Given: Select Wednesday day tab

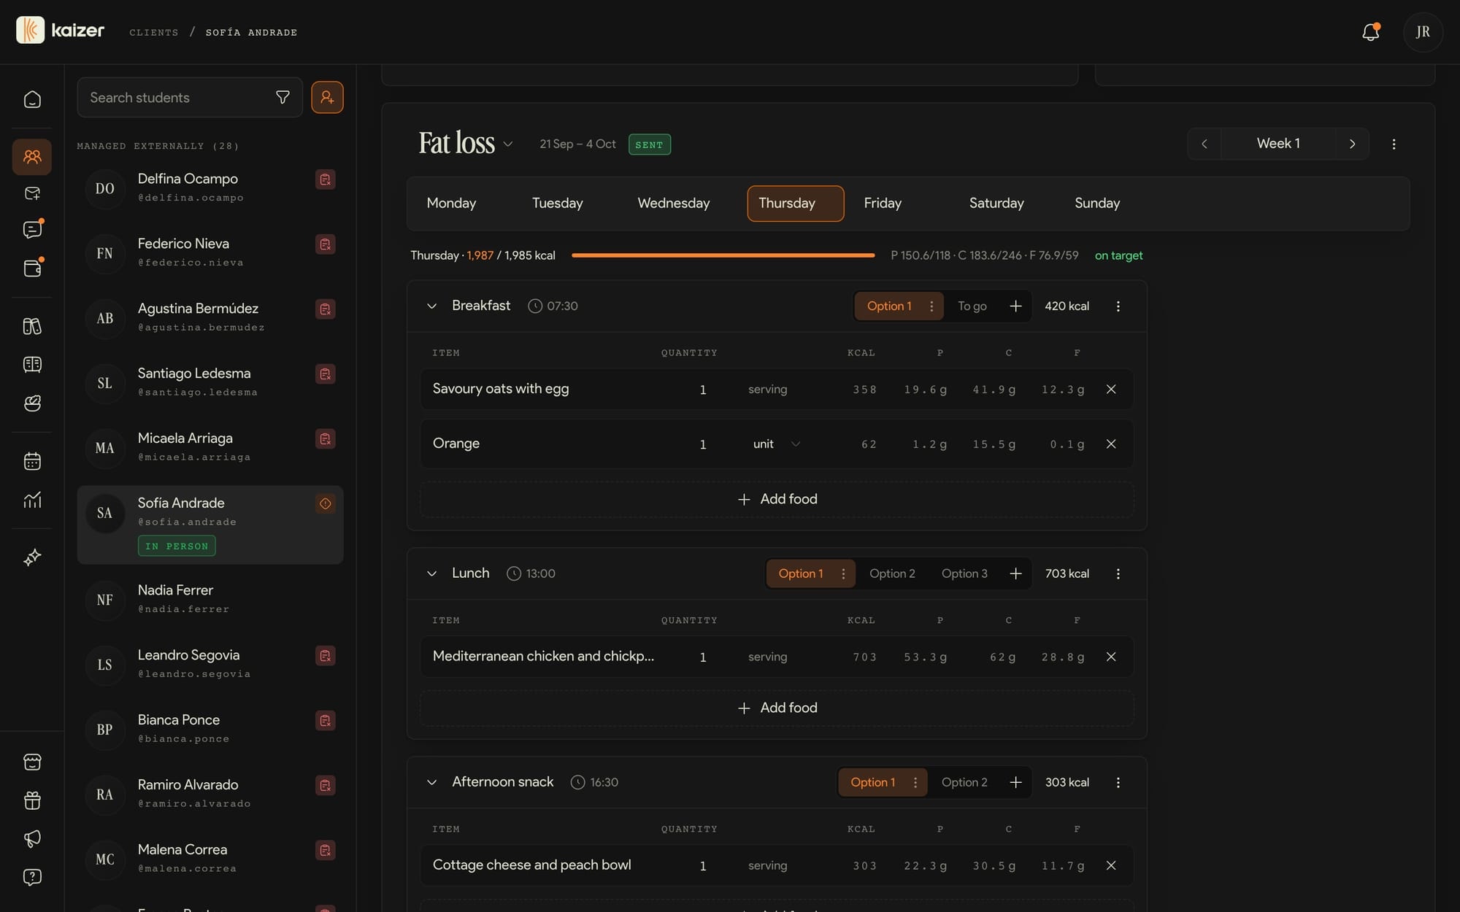Looking at the screenshot, I should [x=674, y=203].
